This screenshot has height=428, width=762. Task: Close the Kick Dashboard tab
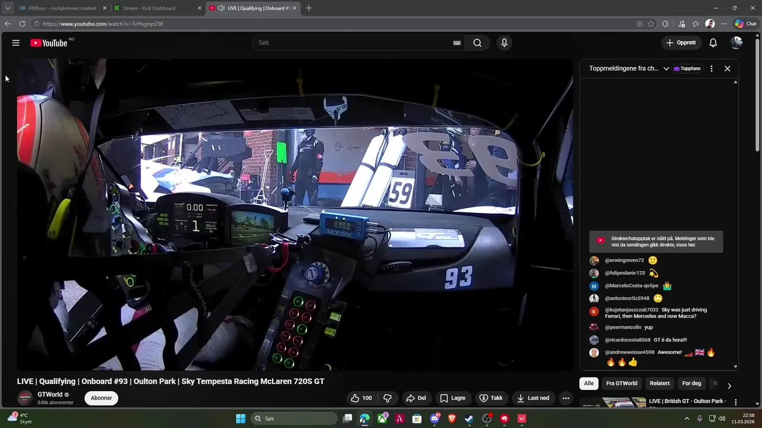click(x=199, y=8)
